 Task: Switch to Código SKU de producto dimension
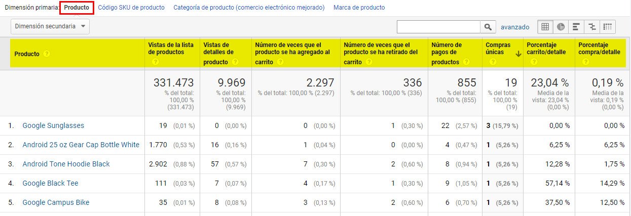(x=131, y=8)
